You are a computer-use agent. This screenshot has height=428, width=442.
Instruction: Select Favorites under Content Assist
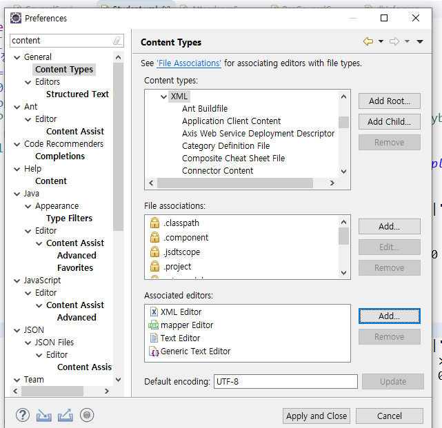(x=75, y=267)
